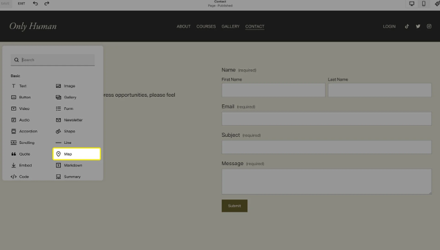The image size is (440, 250).
Task: Switch to mobile device preview
Action: point(423,4)
